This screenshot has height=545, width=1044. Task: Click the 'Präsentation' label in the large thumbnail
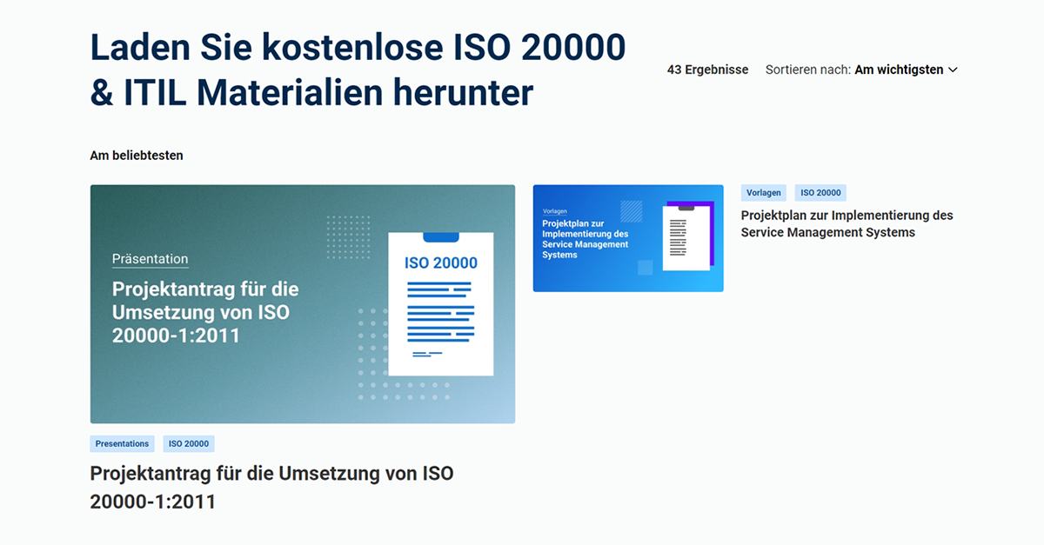(150, 259)
